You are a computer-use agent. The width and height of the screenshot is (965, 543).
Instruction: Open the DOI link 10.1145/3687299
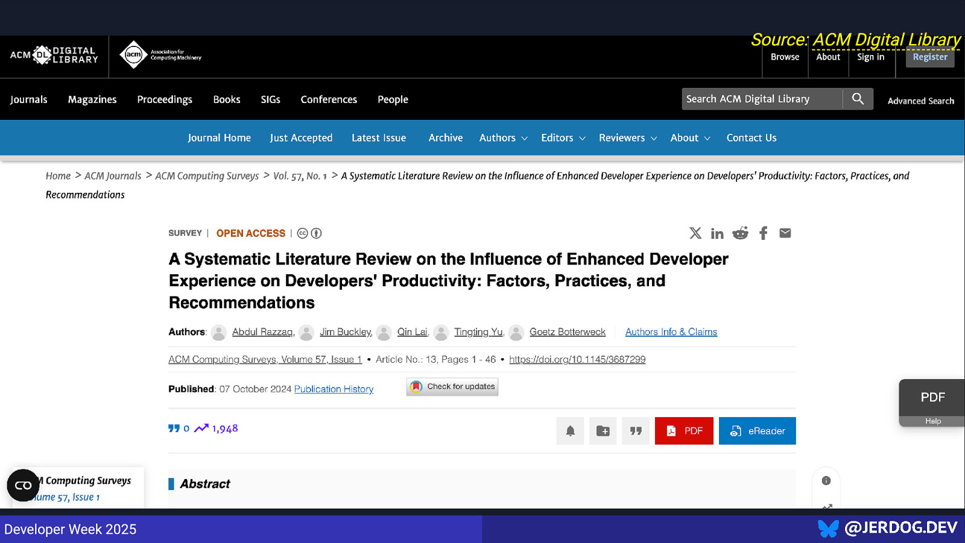577,360
